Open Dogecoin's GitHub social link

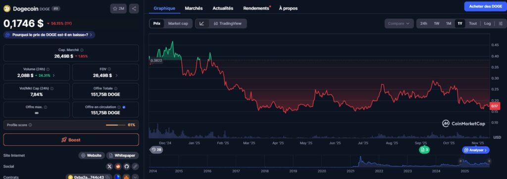tap(127, 167)
